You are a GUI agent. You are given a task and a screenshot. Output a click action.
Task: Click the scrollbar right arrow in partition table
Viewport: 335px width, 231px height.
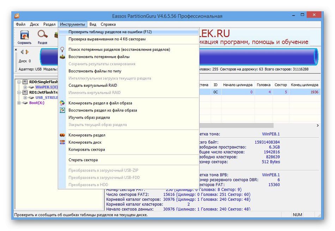click(x=318, y=126)
